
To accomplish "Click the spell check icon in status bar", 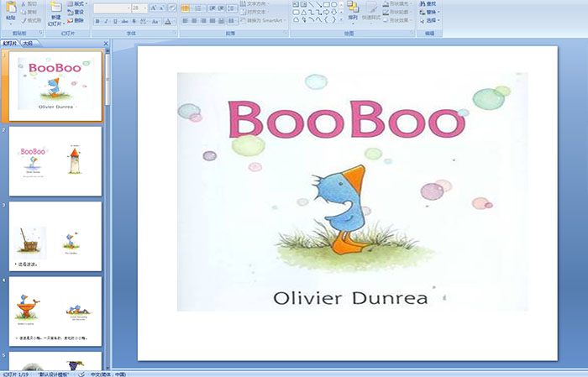I will [81, 374].
